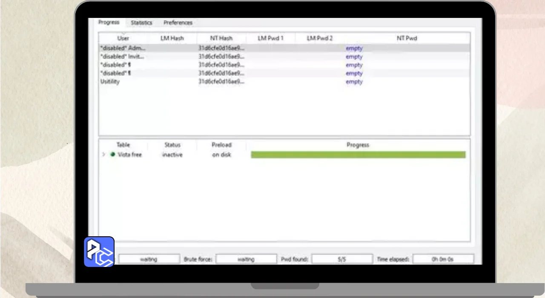Click the "Time elapsed:" label
The height and width of the screenshot is (298, 545).
click(393, 259)
